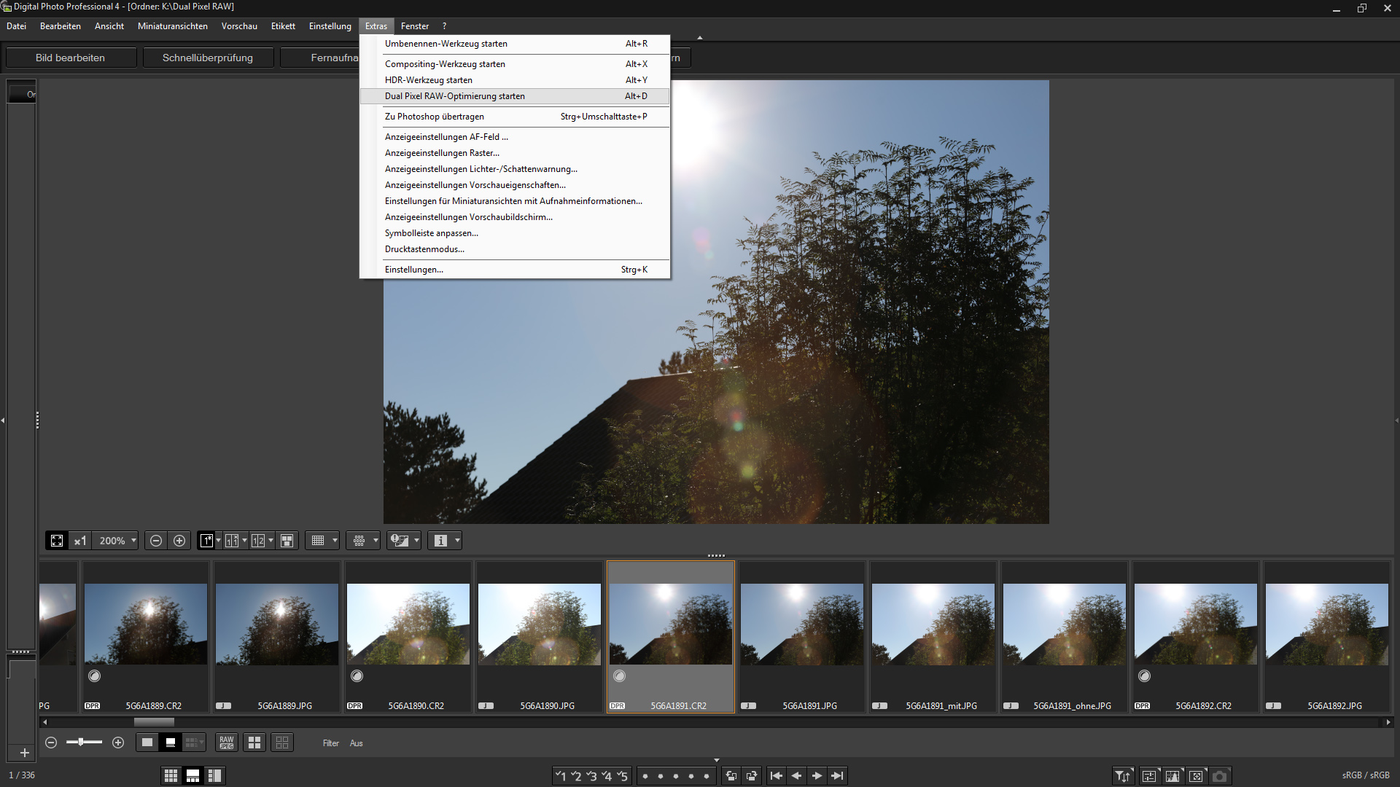This screenshot has height=787, width=1400.
Task: Apply check mark 3 to image
Action: 591,776
